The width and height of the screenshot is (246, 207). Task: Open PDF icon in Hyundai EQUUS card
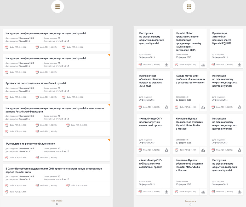(x=213, y=64)
